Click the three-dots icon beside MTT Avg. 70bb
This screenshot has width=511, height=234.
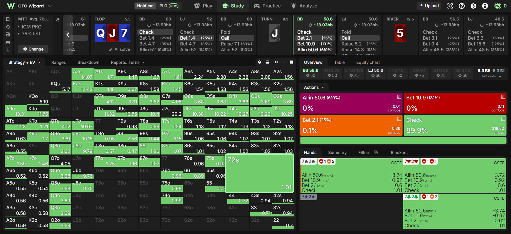pos(58,19)
